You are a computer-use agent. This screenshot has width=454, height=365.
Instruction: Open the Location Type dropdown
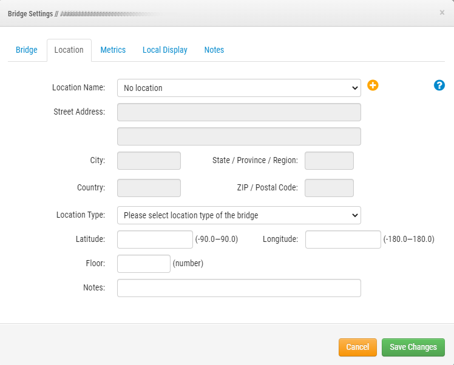click(239, 215)
